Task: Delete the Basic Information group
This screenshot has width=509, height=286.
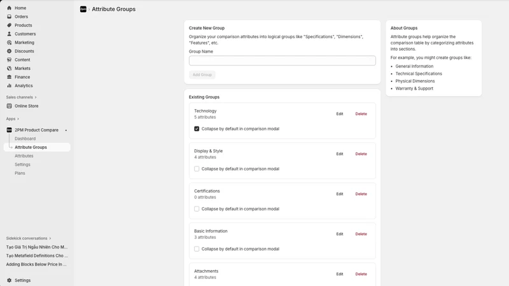Action: 361,234
